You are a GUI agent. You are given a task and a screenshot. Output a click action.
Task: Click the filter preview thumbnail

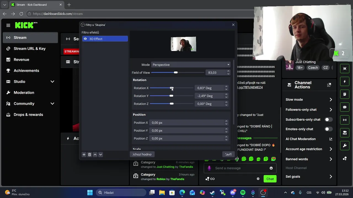click(x=183, y=44)
